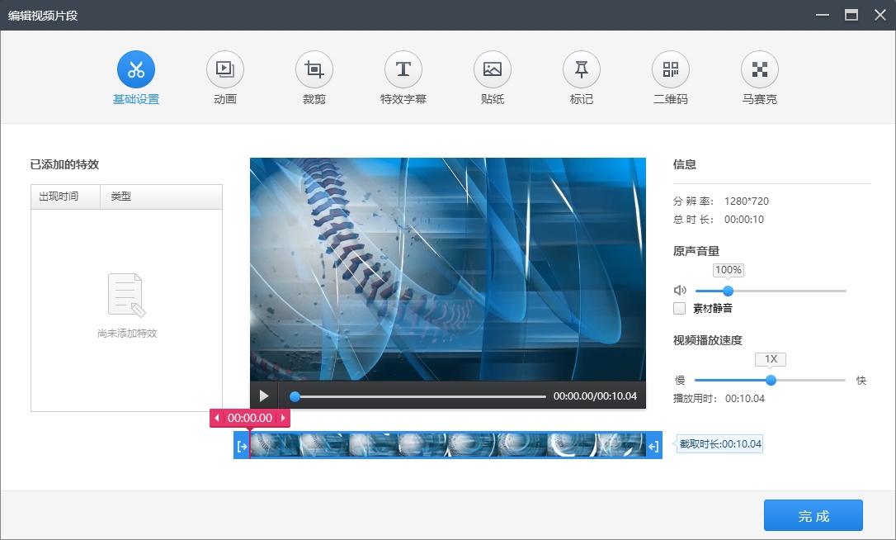The image size is (896, 540).
Task: Click the trim start bracket handle
Action: (x=242, y=446)
